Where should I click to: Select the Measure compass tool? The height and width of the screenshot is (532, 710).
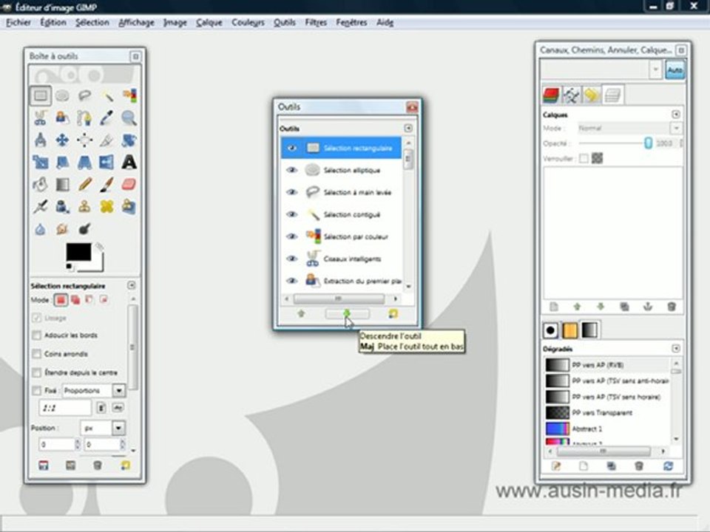(x=41, y=140)
